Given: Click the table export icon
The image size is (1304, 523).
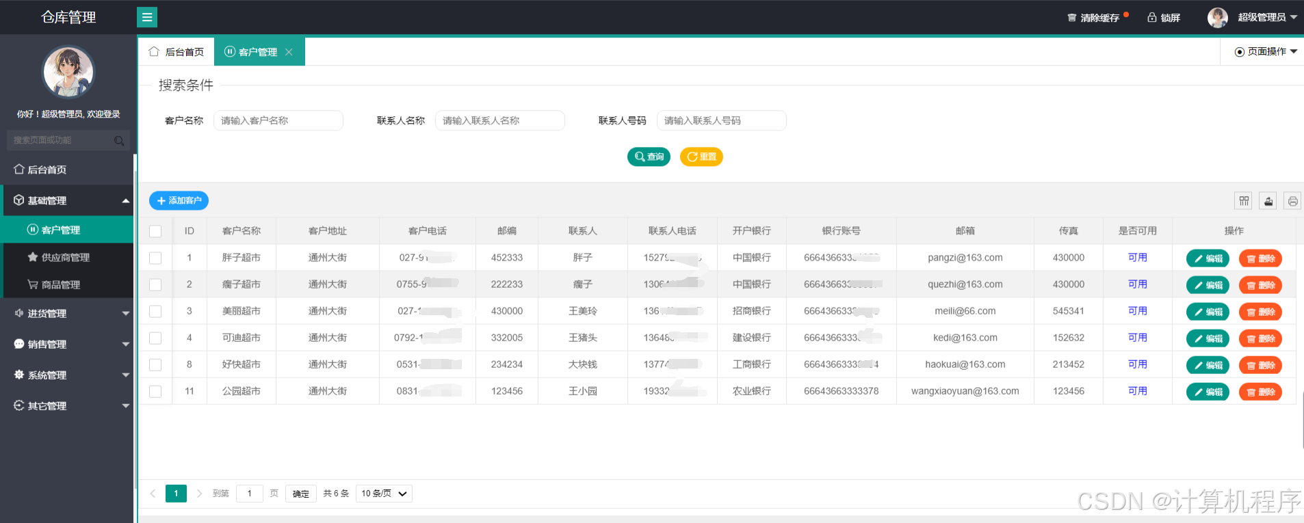Looking at the screenshot, I should (x=1268, y=200).
